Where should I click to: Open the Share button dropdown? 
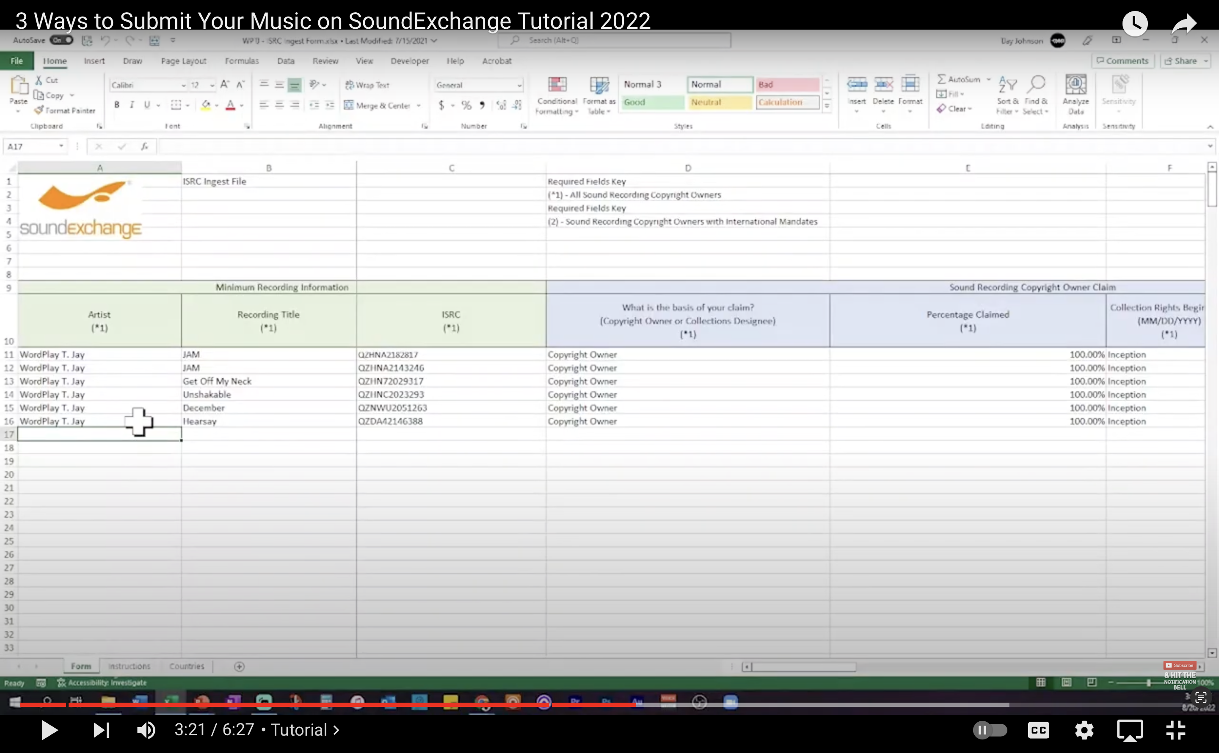point(1206,61)
